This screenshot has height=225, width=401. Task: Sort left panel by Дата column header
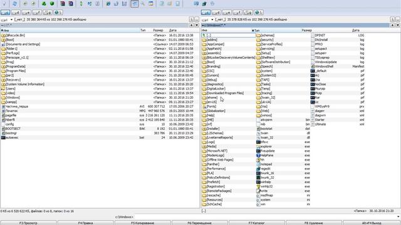coord(173,31)
